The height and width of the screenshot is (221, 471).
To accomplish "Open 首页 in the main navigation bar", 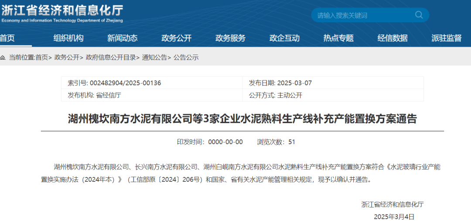I will pos(7,38).
